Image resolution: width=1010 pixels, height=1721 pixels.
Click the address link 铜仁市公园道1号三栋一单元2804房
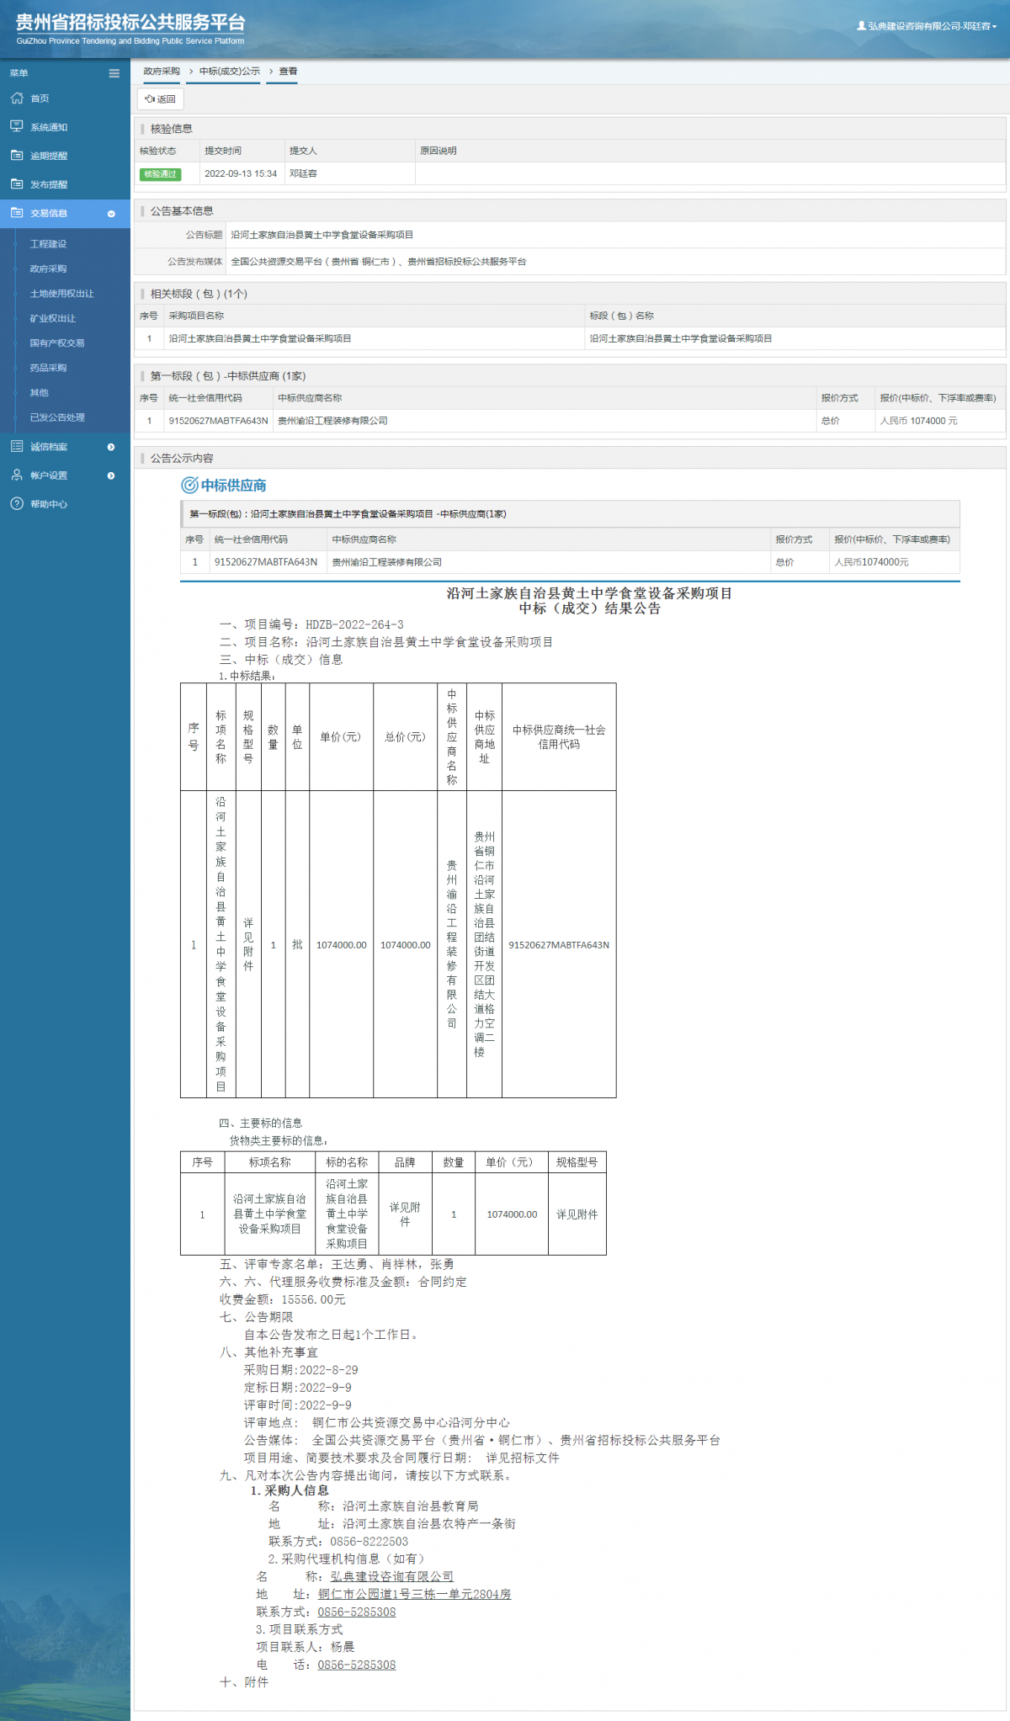[x=414, y=1594]
